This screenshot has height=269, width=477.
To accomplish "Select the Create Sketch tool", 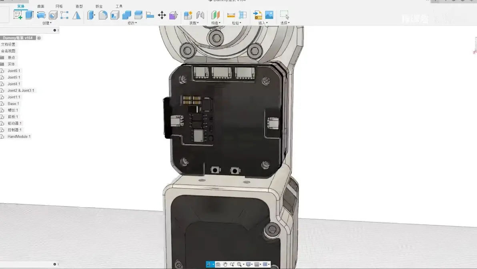I will click(18, 15).
